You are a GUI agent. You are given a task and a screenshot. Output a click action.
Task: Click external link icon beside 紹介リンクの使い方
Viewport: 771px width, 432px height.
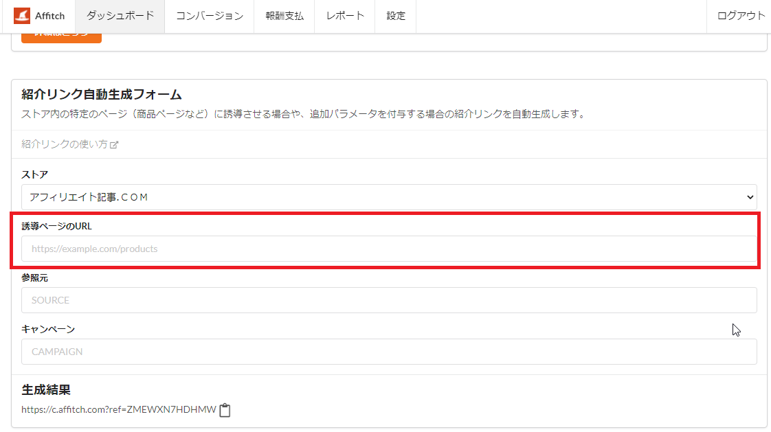point(115,145)
